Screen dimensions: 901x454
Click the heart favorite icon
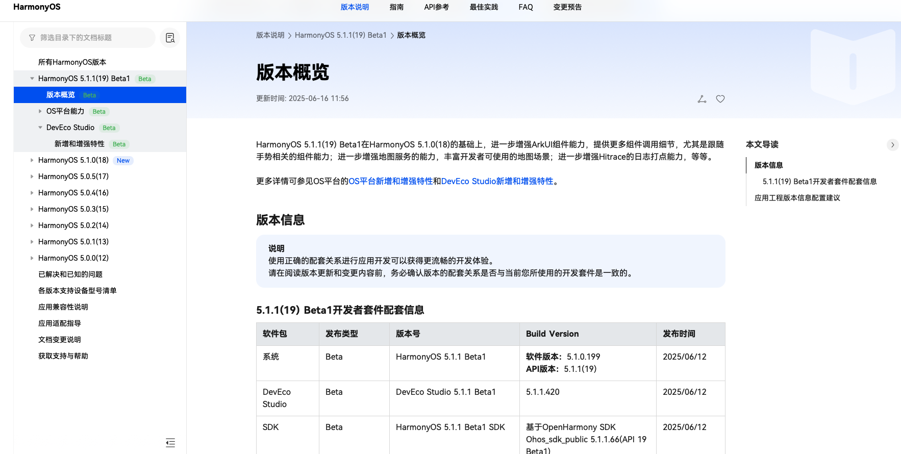click(720, 99)
